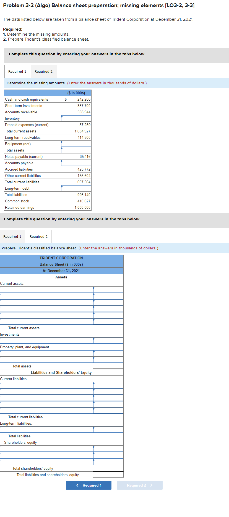Screen dimensions: 229x517
Task: Click the greyed Required 2 next button
Action: 140,485
